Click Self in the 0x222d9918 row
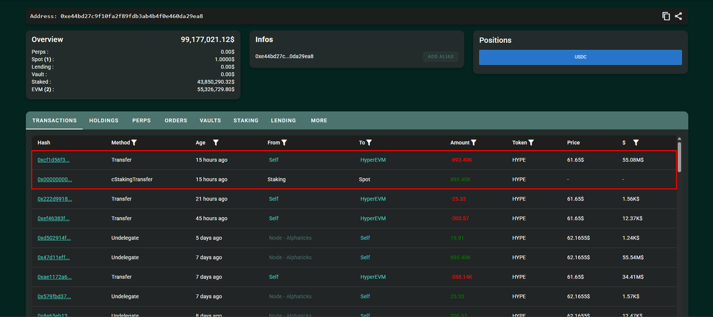The image size is (713, 317). (273, 199)
